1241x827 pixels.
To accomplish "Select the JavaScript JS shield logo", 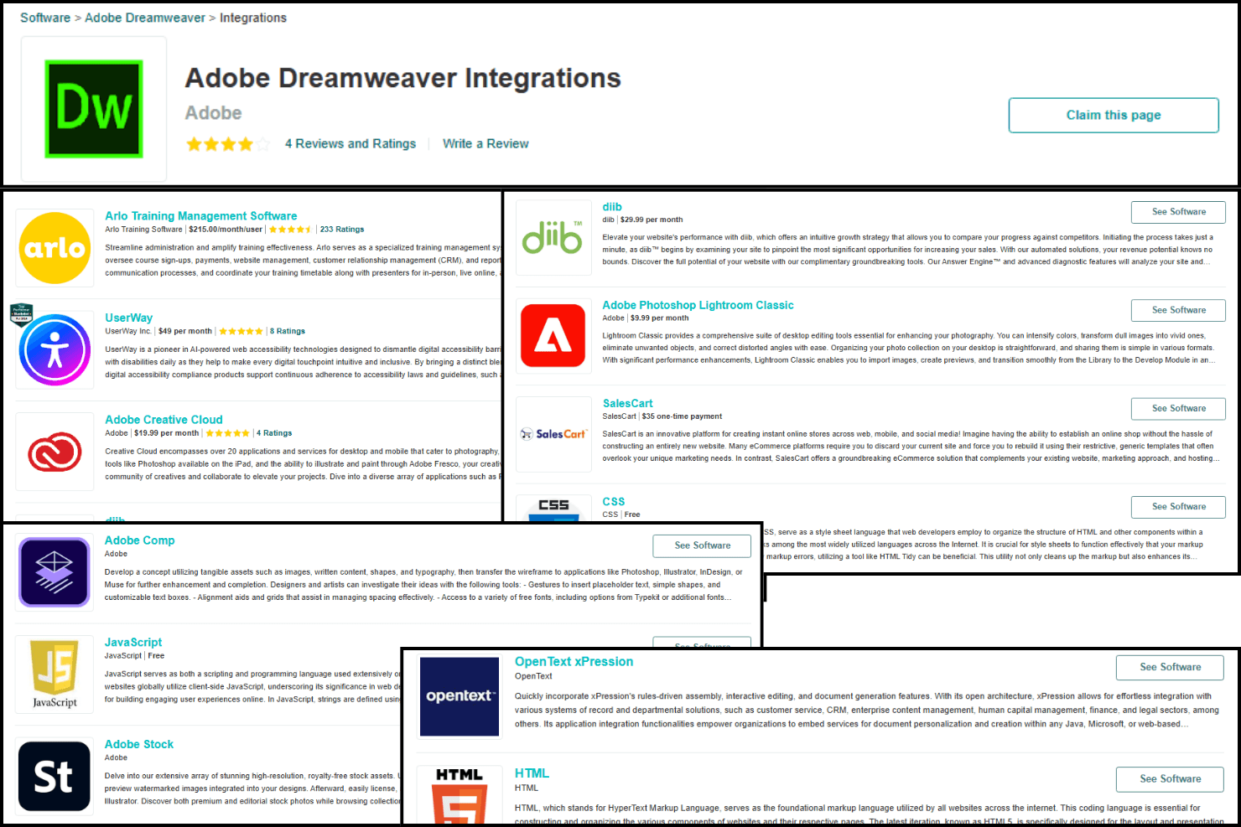I will point(55,674).
